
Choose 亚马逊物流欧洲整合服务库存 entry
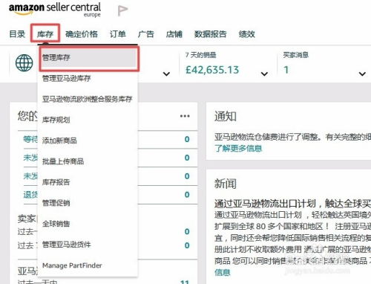pos(87,99)
